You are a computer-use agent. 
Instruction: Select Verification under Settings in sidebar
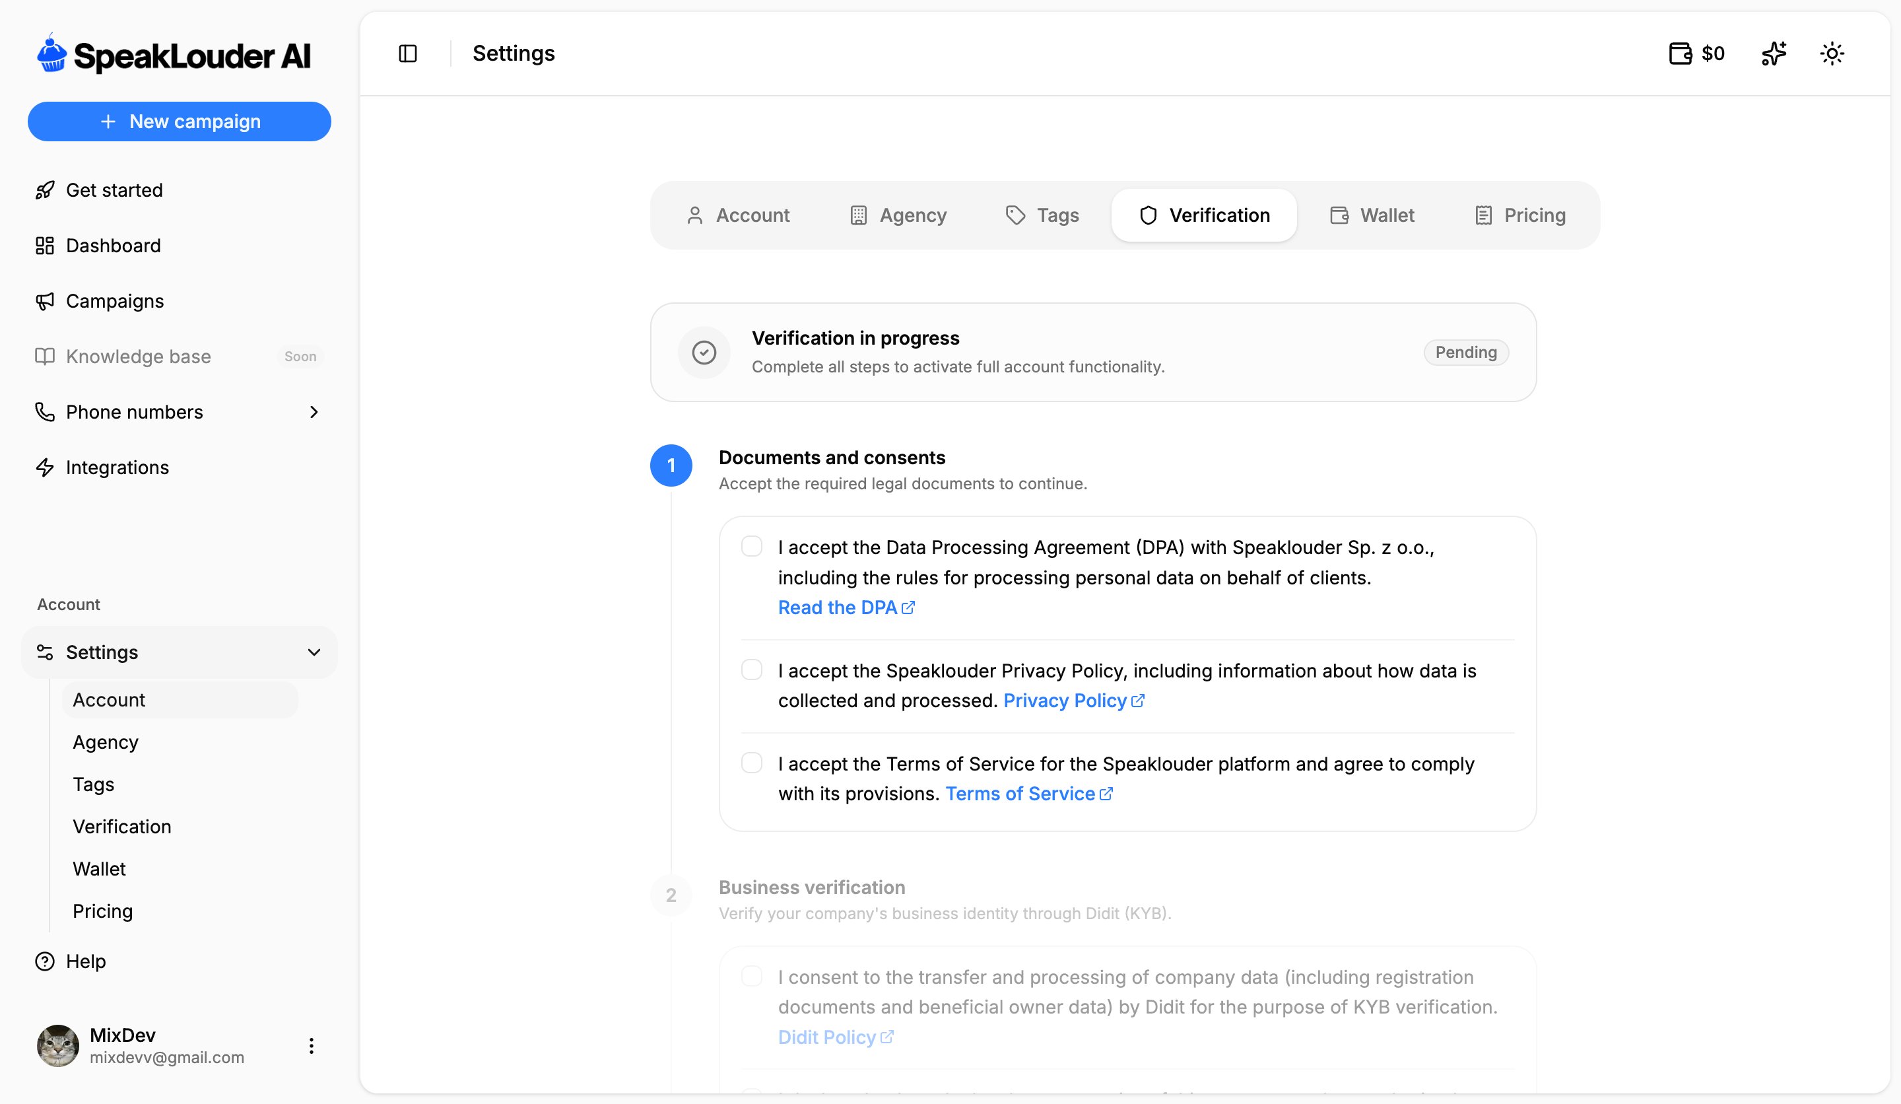pos(180,826)
